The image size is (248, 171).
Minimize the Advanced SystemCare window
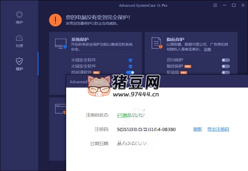tap(225, 6)
